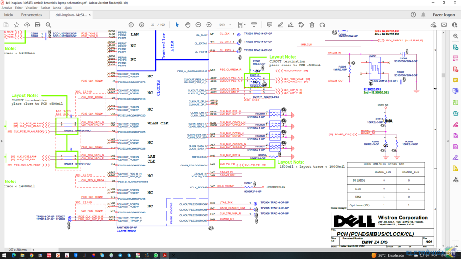Add a comment with sticky note tool

(x=270, y=24)
